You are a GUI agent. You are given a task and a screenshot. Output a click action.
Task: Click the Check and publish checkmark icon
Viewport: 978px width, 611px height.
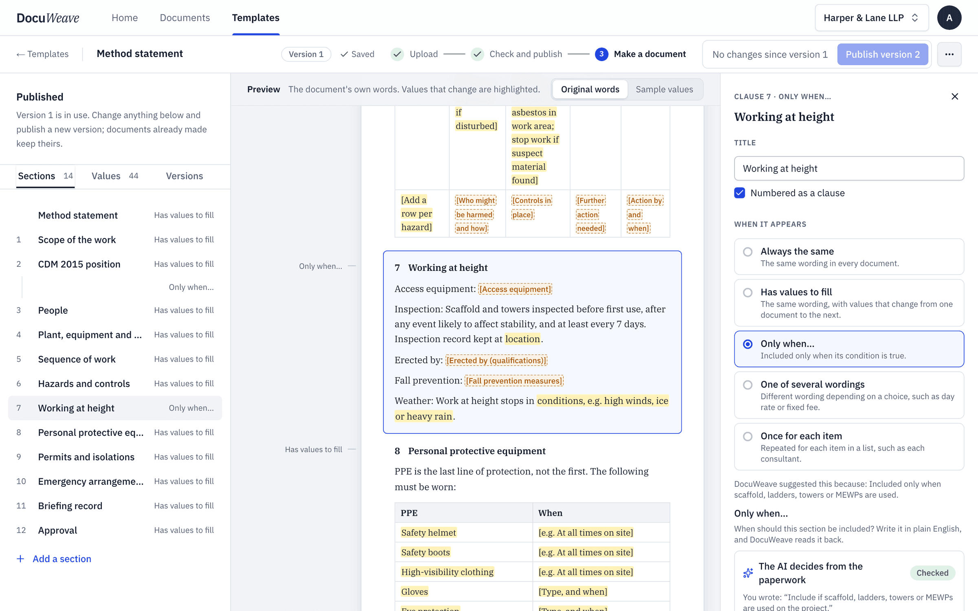click(477, 54)
